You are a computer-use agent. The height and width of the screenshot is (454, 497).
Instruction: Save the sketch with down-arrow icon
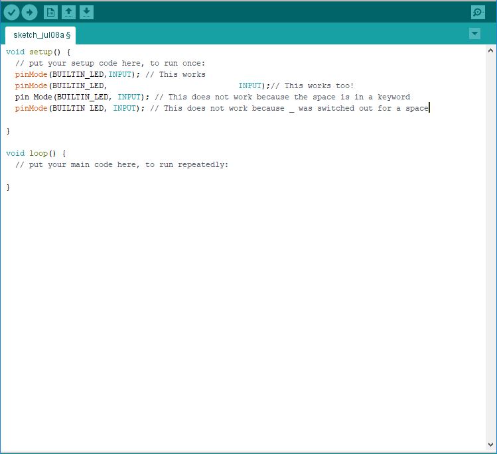(86, 12)
